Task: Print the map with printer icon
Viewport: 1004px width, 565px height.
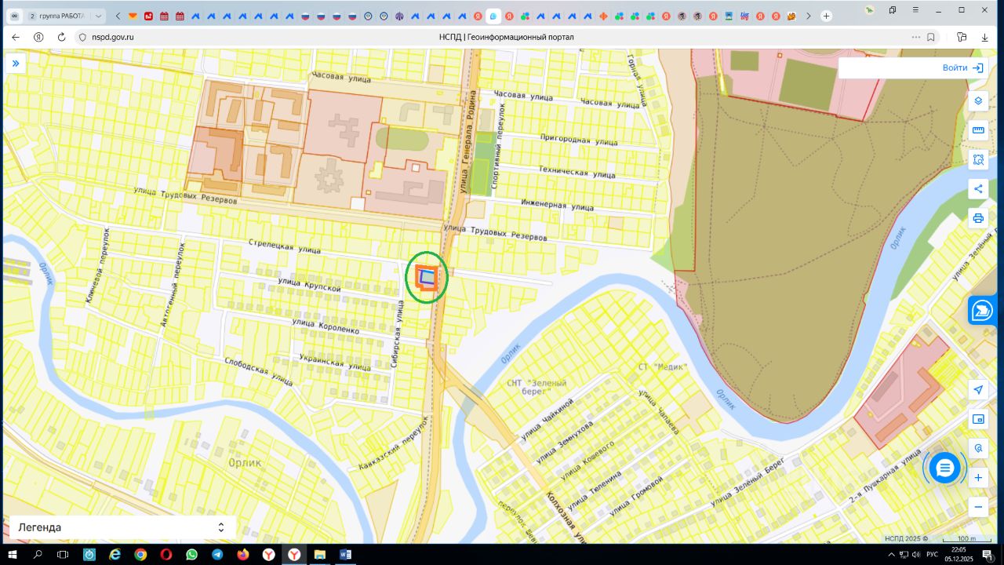Action: [x=978, y=218]
